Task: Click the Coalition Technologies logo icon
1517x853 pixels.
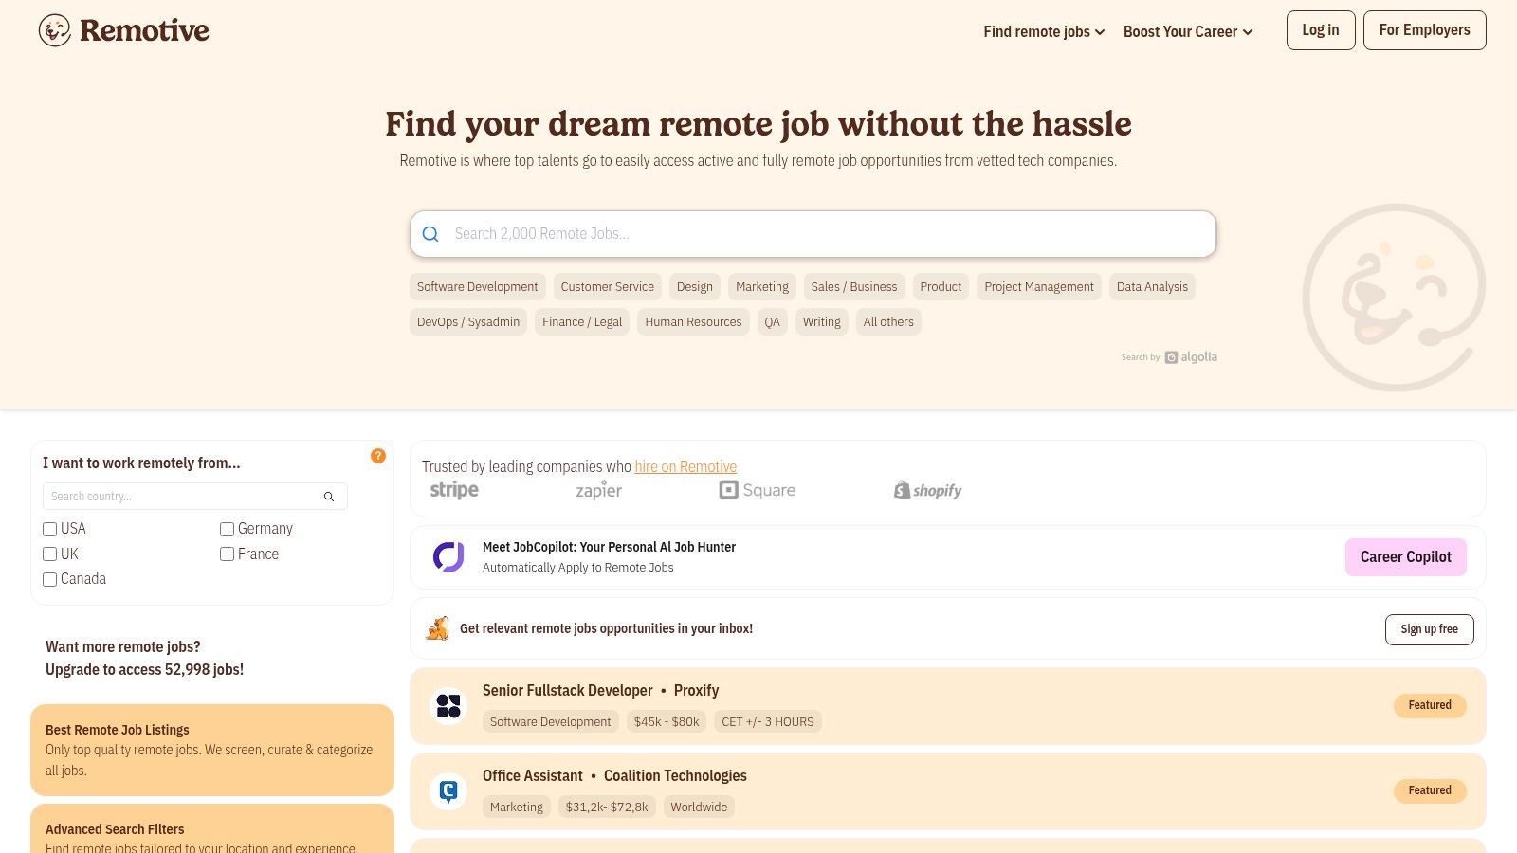Action: pos(448,791)
